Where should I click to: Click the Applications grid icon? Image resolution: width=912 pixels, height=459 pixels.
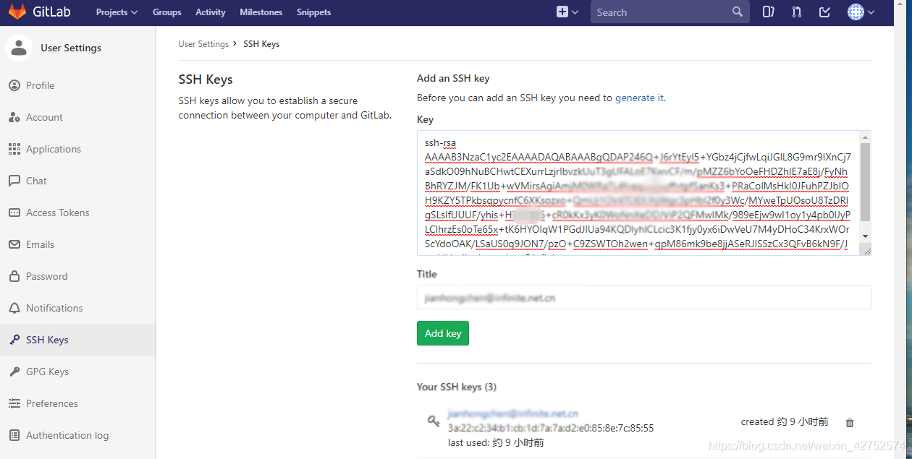pyautogui.click(x=14, y=149)
